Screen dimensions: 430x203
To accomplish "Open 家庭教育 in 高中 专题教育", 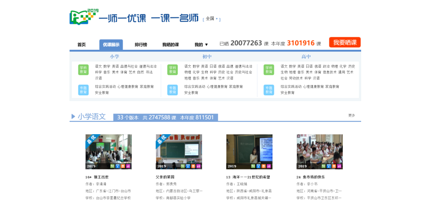I will pos(332,87).
